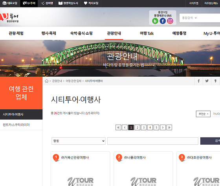Click the search keyword input field

pyautogui.click(x=153, y=141)
